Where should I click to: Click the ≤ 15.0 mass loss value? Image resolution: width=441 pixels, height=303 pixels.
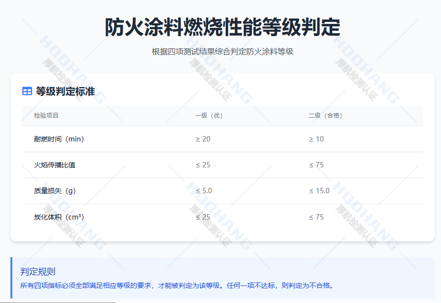click(319, 191)
